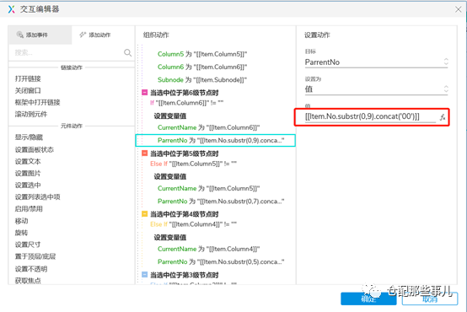Open the 设置为 值 dropdown
Screen dimensions: 467x312
pos(376,89)
